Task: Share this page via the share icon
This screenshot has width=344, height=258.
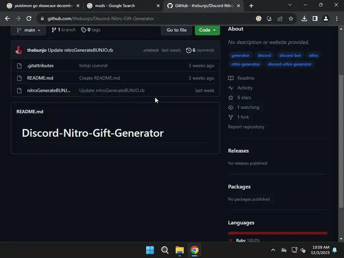Action: (280, 19)
